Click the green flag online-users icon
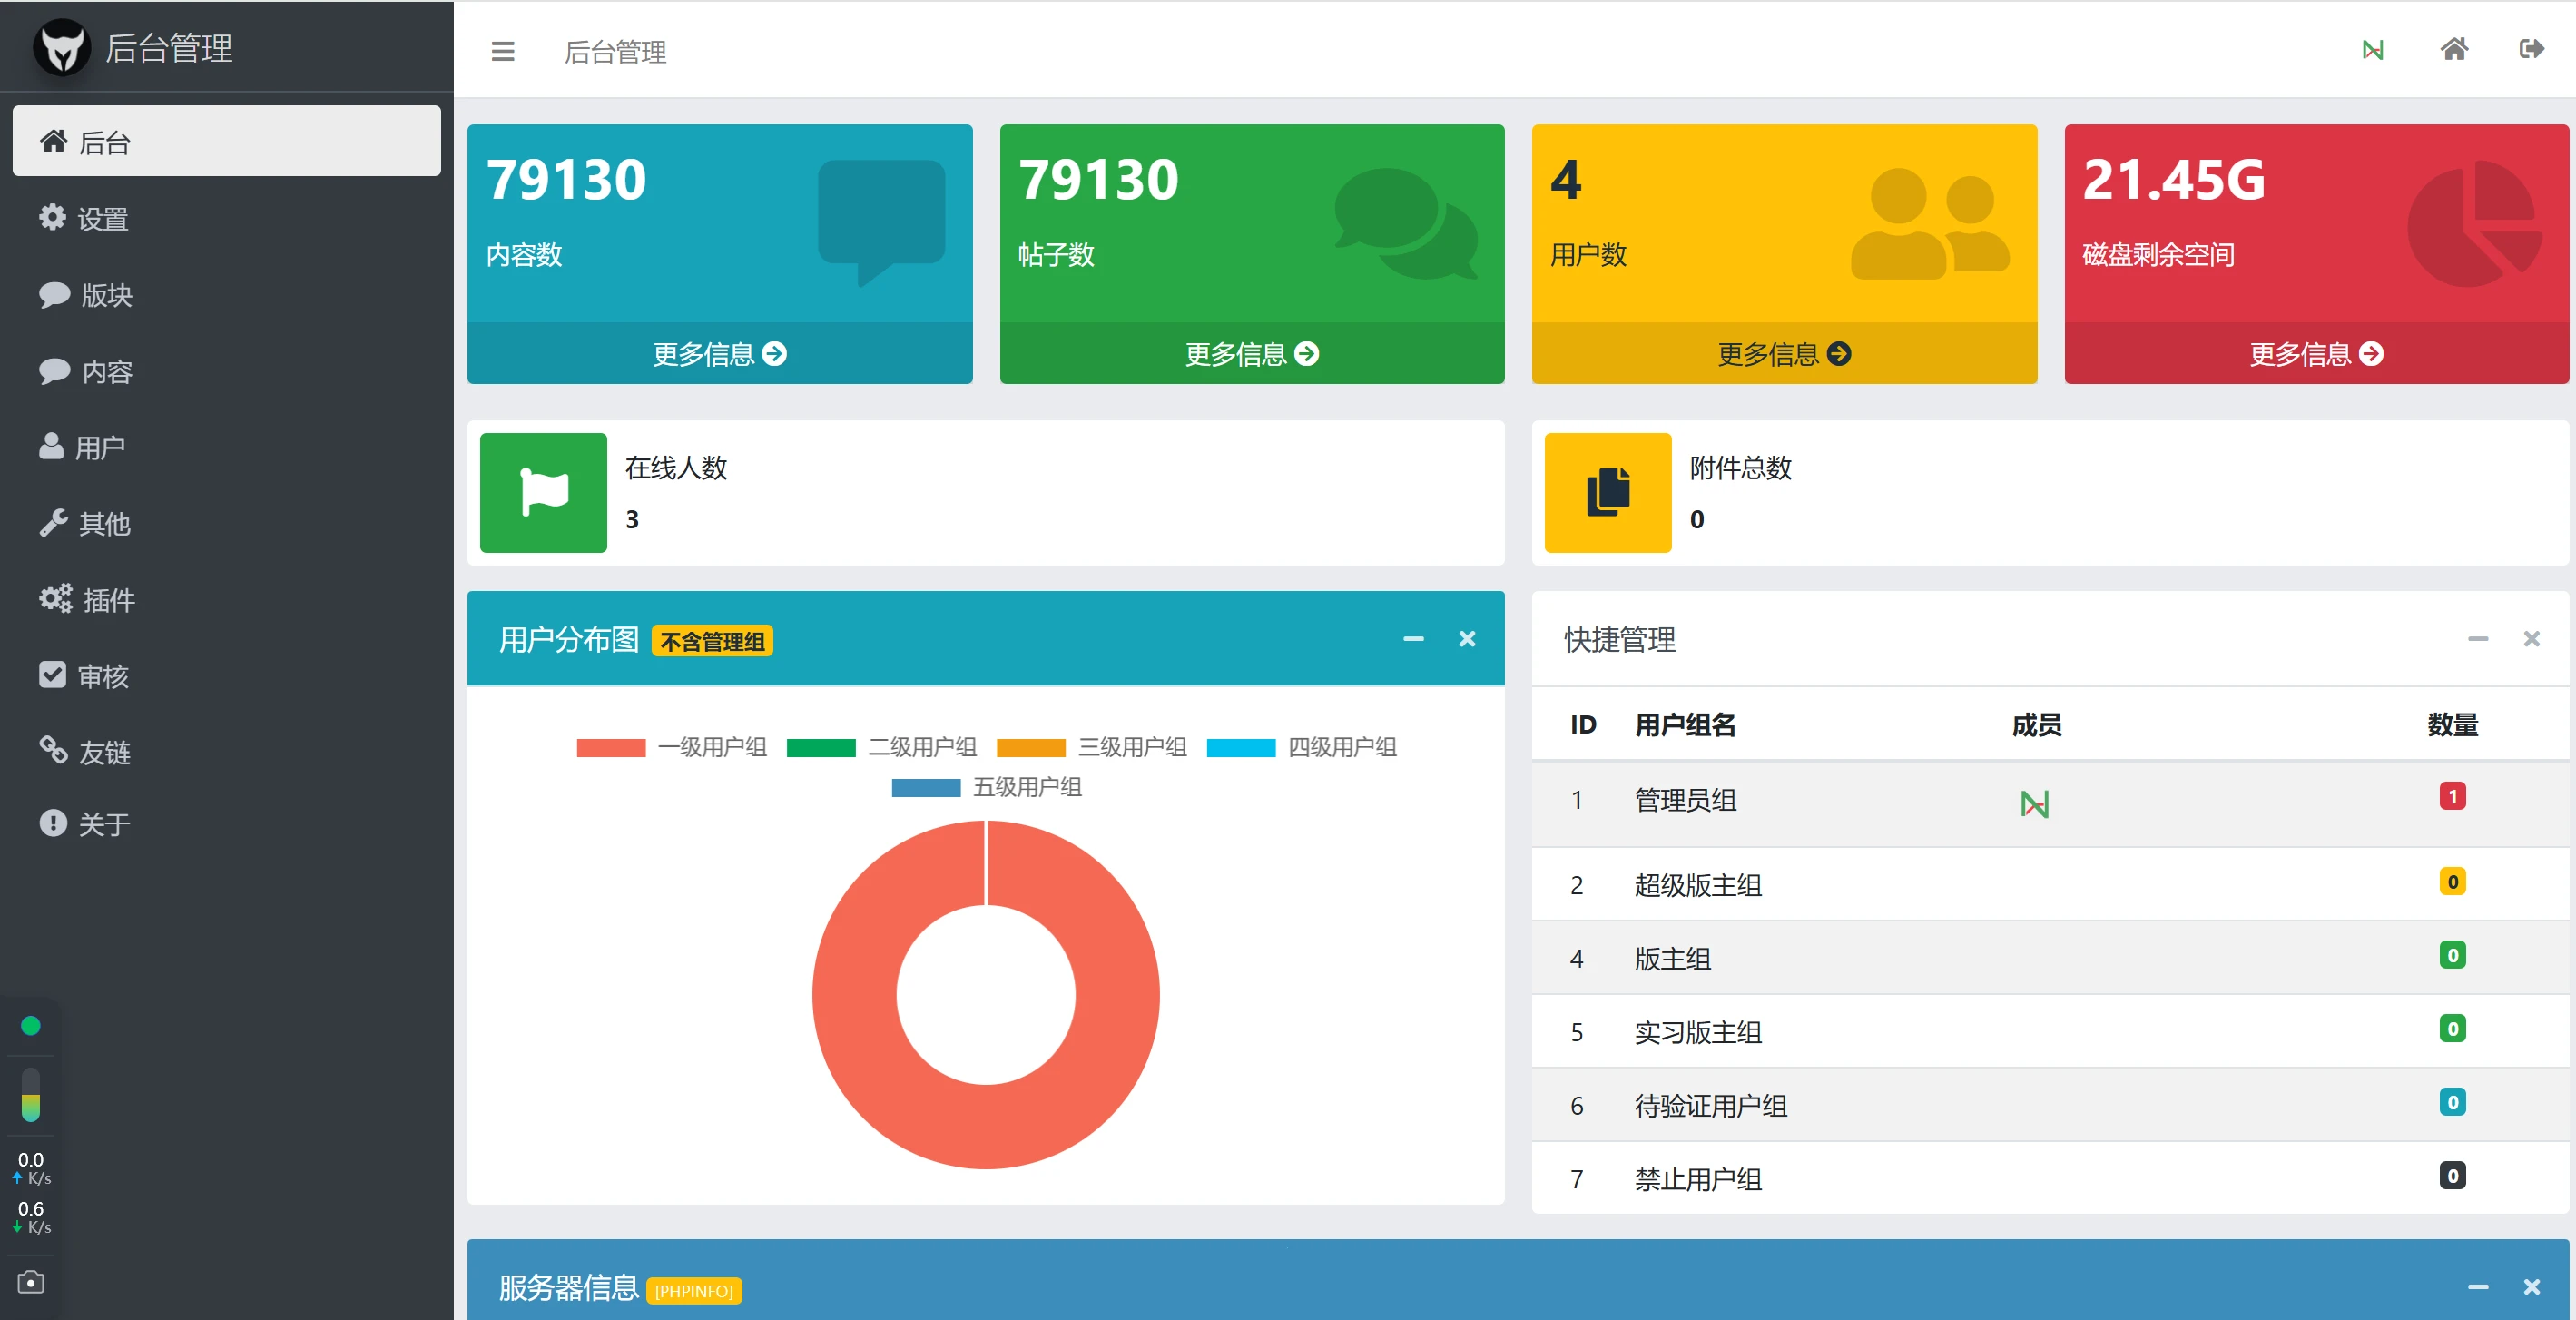Screen dimensions: 2576x1320 (x=543, y=492)
